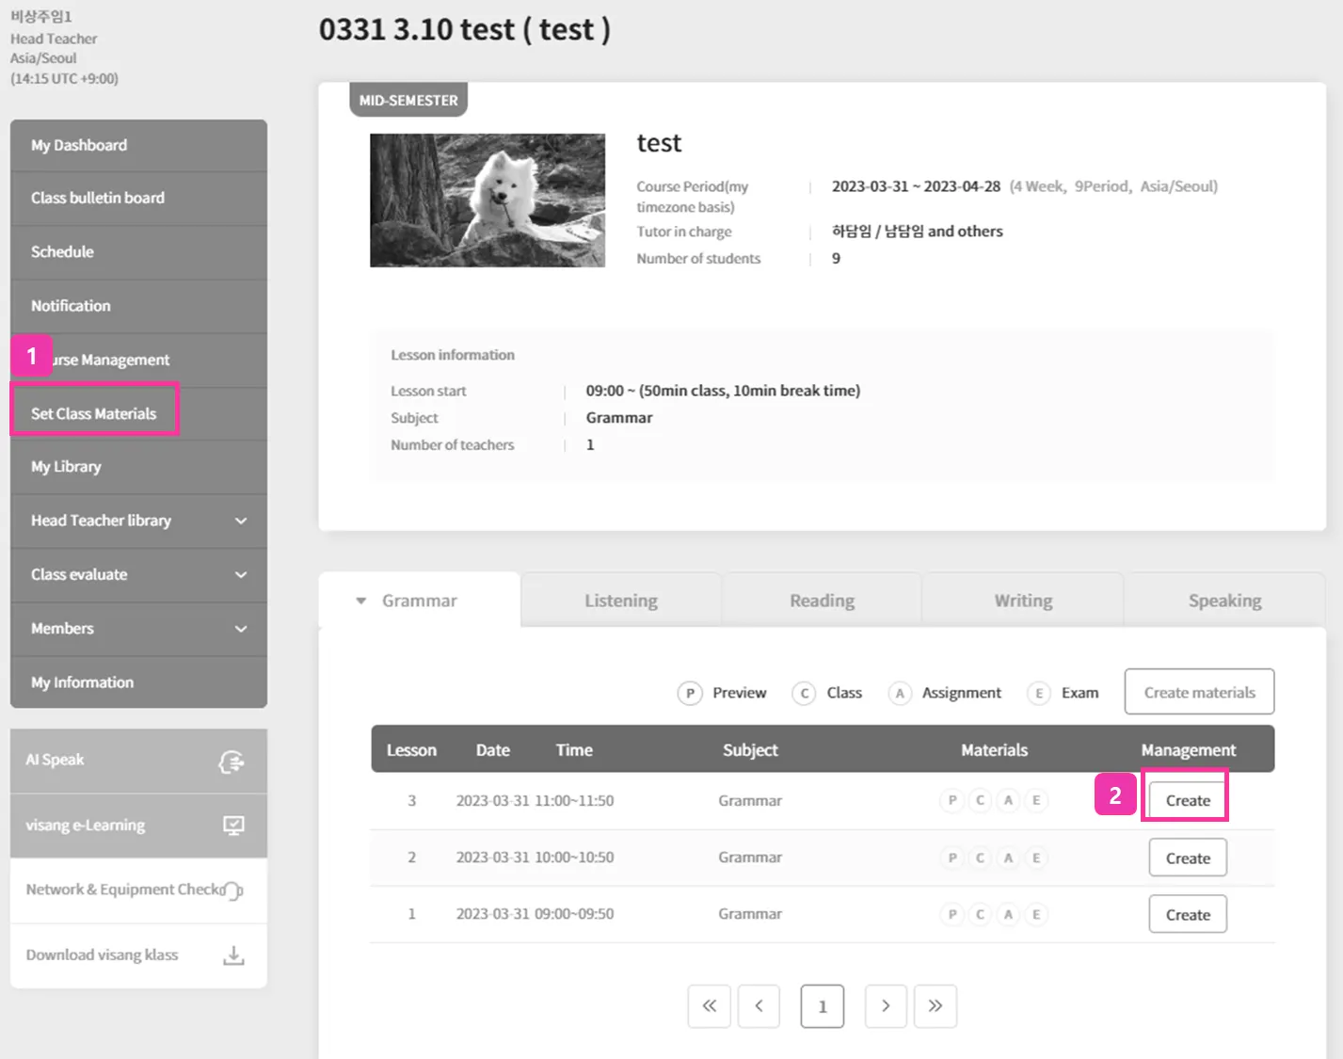The height and width of the screenshot is (1059, 1343).
Task: Click the Subject column header
Action: coord(750,750)
